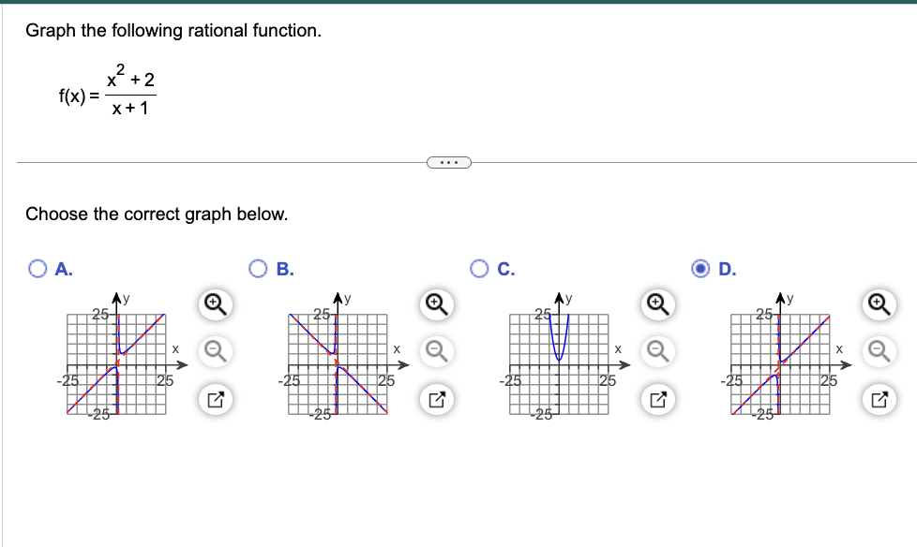The image size is (917, 547).
Task: Select answer choice B radio button
Action: click(258, 269)
